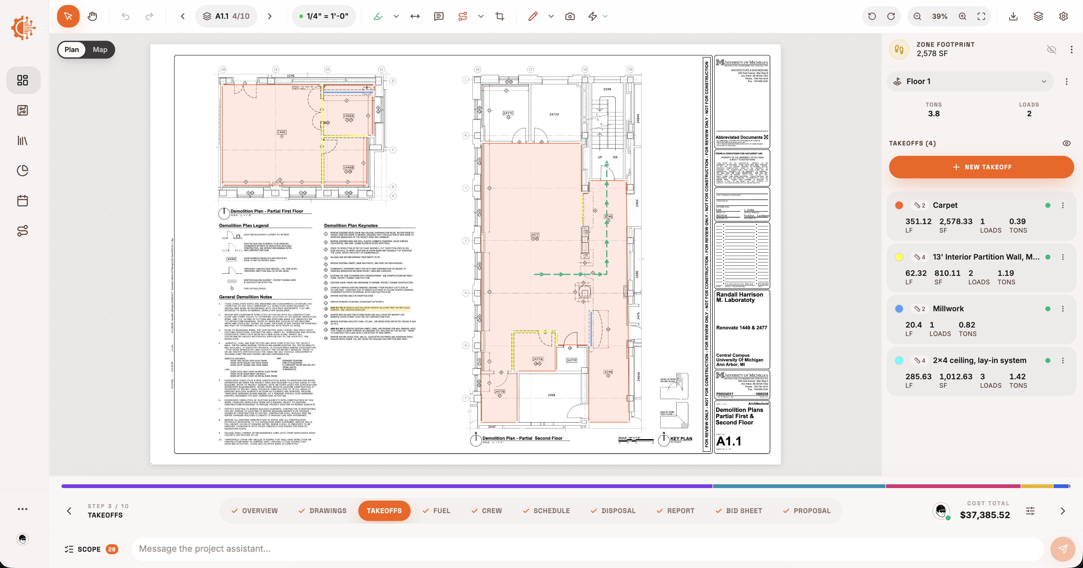Toggle visibility of all takeoffs
The height and width of the screenshot is (568, 1083).
[x=1067, y=143]
